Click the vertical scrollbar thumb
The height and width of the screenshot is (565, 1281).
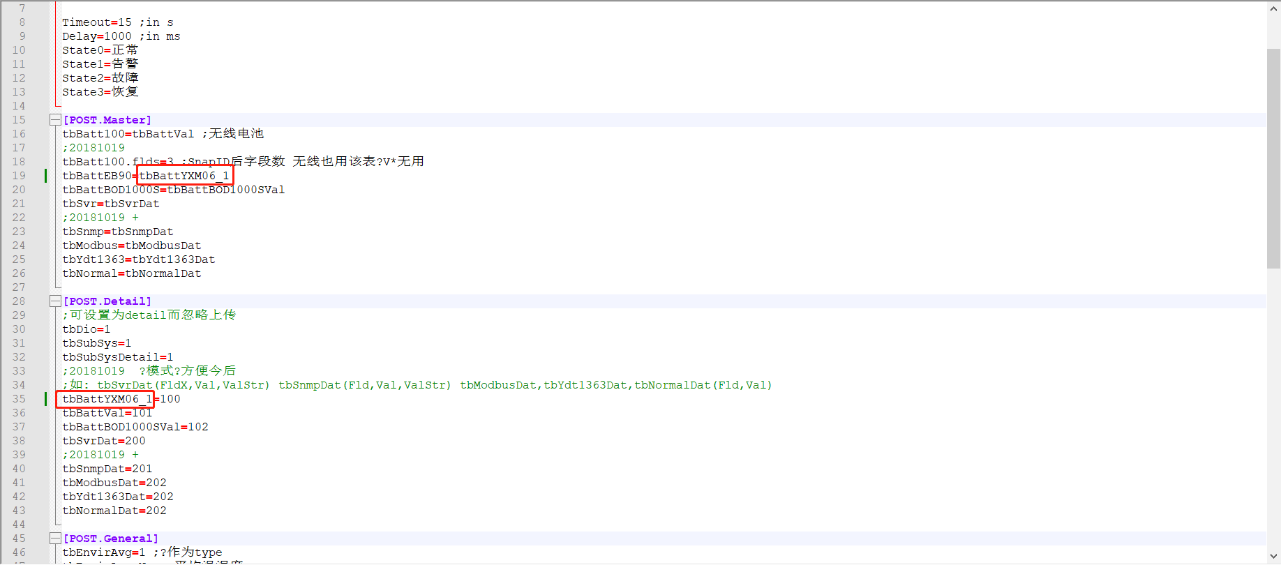[x=1274, y=158]
